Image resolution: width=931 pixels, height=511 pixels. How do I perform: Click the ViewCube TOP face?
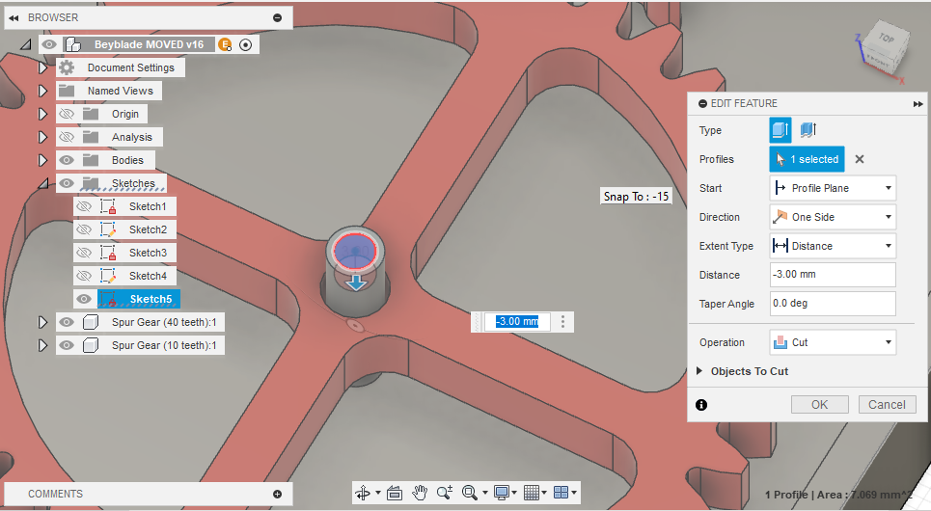(x=887, y=38)
